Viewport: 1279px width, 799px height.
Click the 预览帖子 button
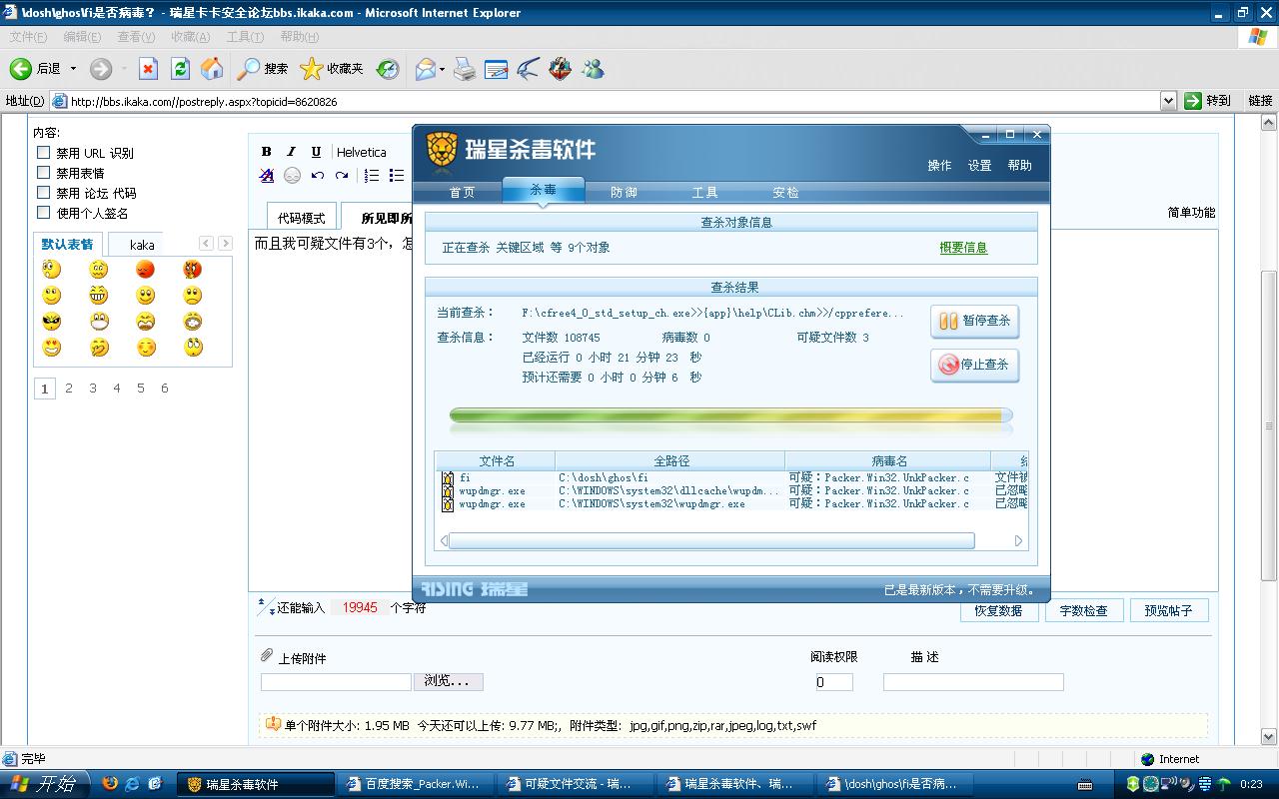pos(1168,610)
